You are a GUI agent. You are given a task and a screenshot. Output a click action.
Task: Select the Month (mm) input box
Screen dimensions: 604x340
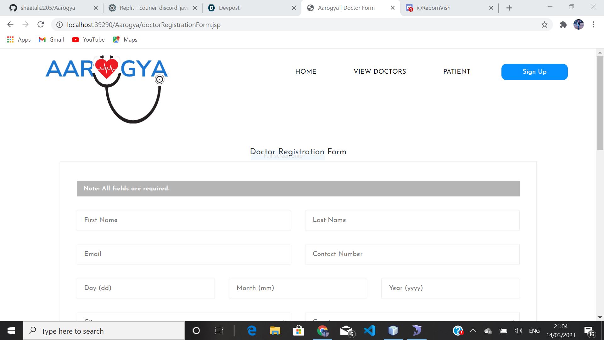pyautogui.click(x=298, y=288)
